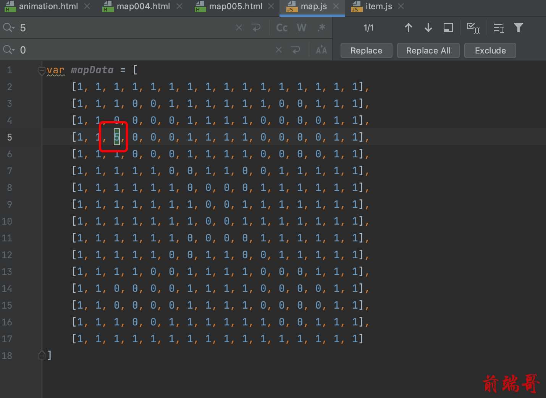Click the 1/1 match counter
Image resolution: width=546 pixels, height=398 pixels.
pos(368,28)
